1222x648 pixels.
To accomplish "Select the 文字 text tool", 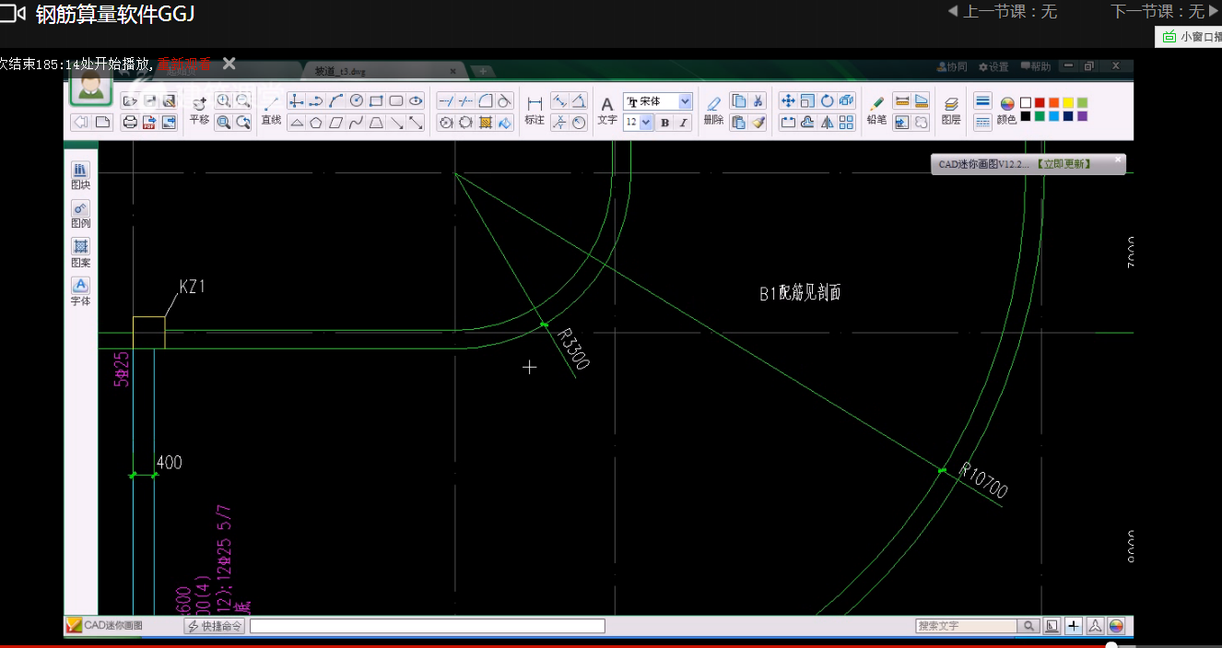I will tap(607, 109).
